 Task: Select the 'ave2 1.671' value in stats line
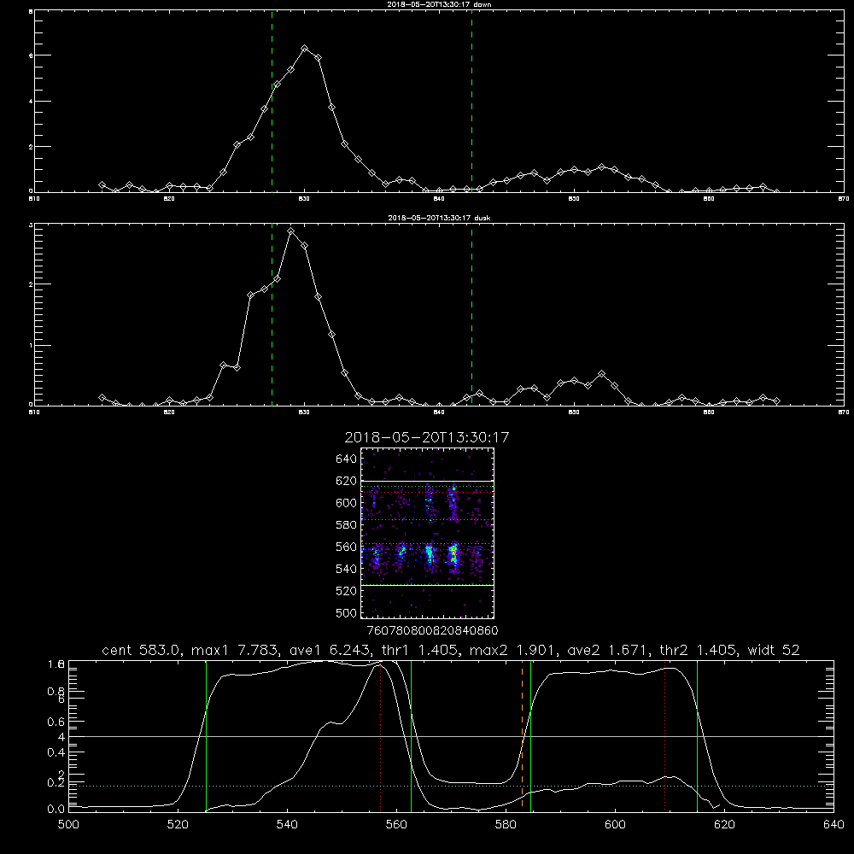pyautogui.click(x=609, y=650)
